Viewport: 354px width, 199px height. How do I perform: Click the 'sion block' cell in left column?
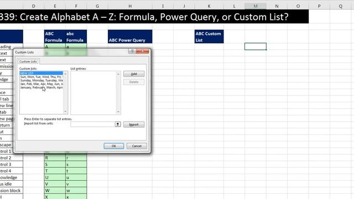pos(11,190)
